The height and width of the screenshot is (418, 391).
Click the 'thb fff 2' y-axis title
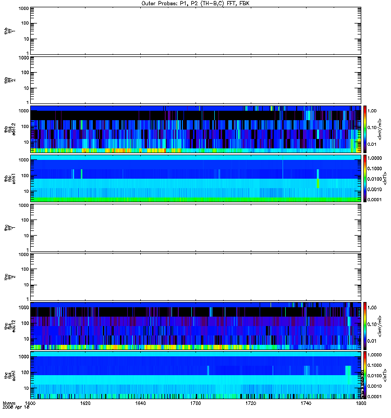click(x=10, y=80)
